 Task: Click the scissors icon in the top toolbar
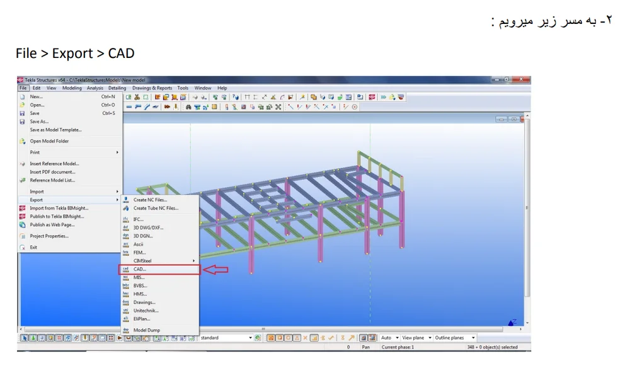pos(137,97)
